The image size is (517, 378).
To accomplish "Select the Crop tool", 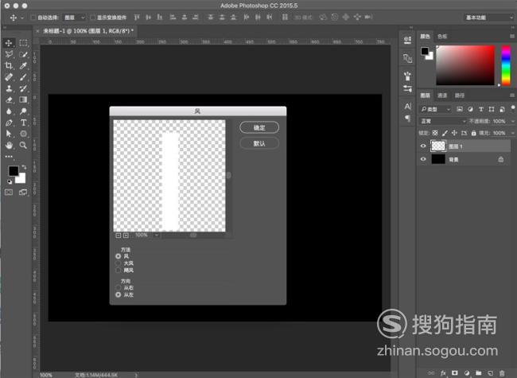I will pyautogui.click(x=9, y=65).
